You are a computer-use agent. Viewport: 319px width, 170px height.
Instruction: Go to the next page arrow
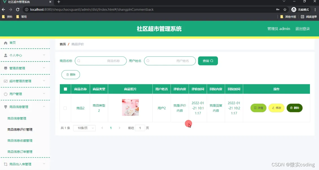click(119, 128)
